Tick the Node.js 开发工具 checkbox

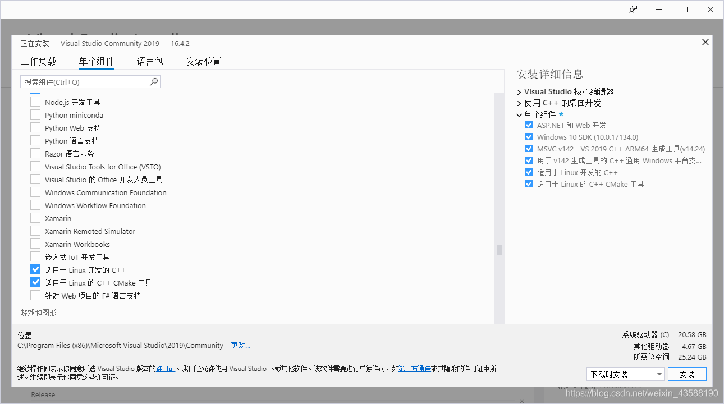pos(35,102)
